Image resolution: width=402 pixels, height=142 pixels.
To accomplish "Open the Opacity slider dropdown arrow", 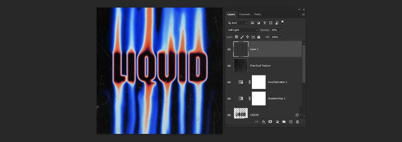I will (x=281, y=30).
